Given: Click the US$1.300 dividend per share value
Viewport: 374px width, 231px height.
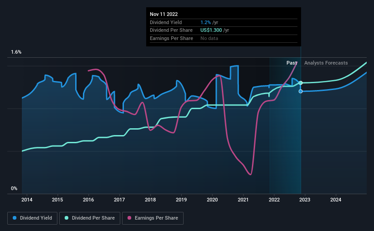Looking at the screenshot, I should [211, 30].
